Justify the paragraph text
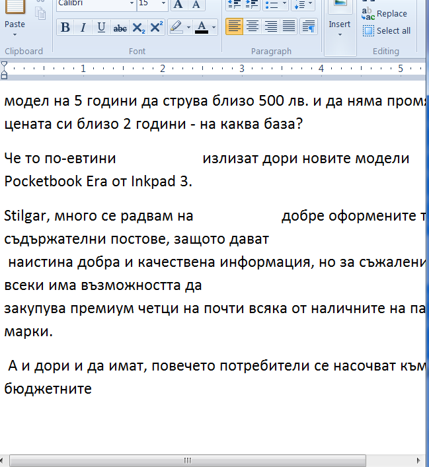Viewport: 429px width, 467px height. (289, 27)
